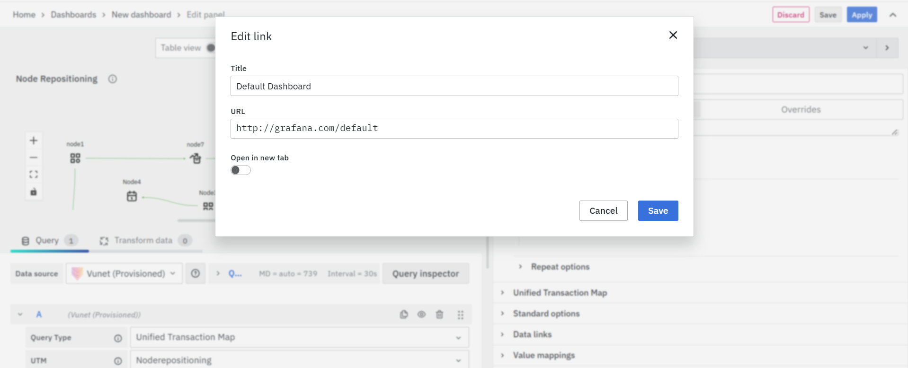Zoom out on the node graph
Image resolution: width=908 pixels, height=368 pixels.
(34, 158)
